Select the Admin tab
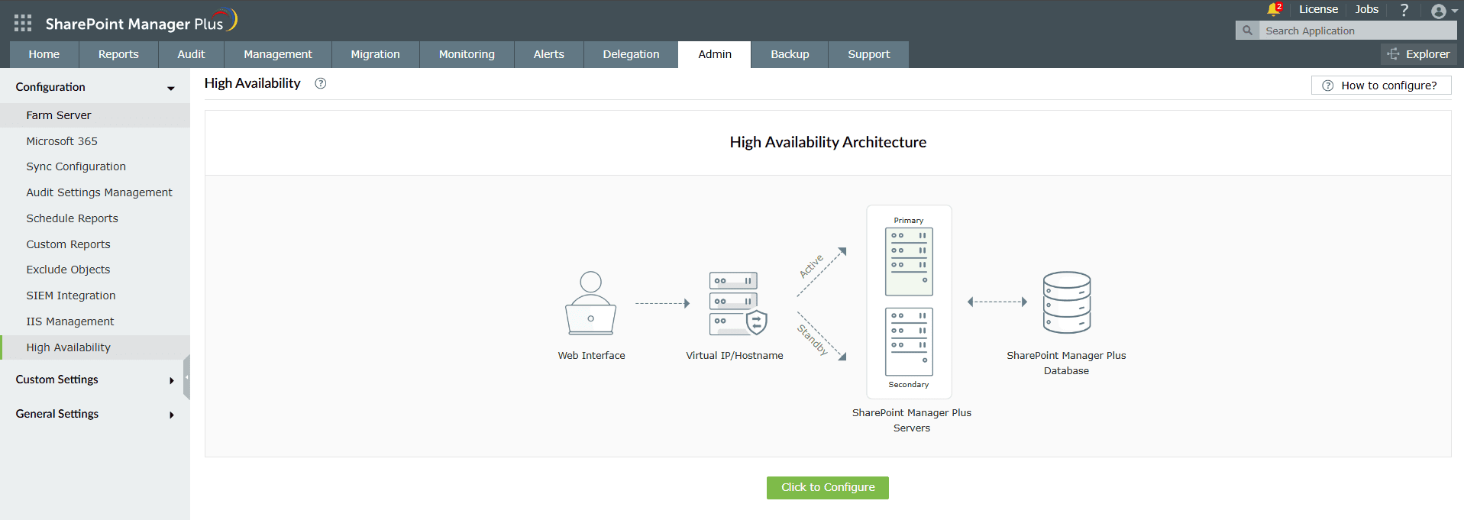 tap(715, 54)
